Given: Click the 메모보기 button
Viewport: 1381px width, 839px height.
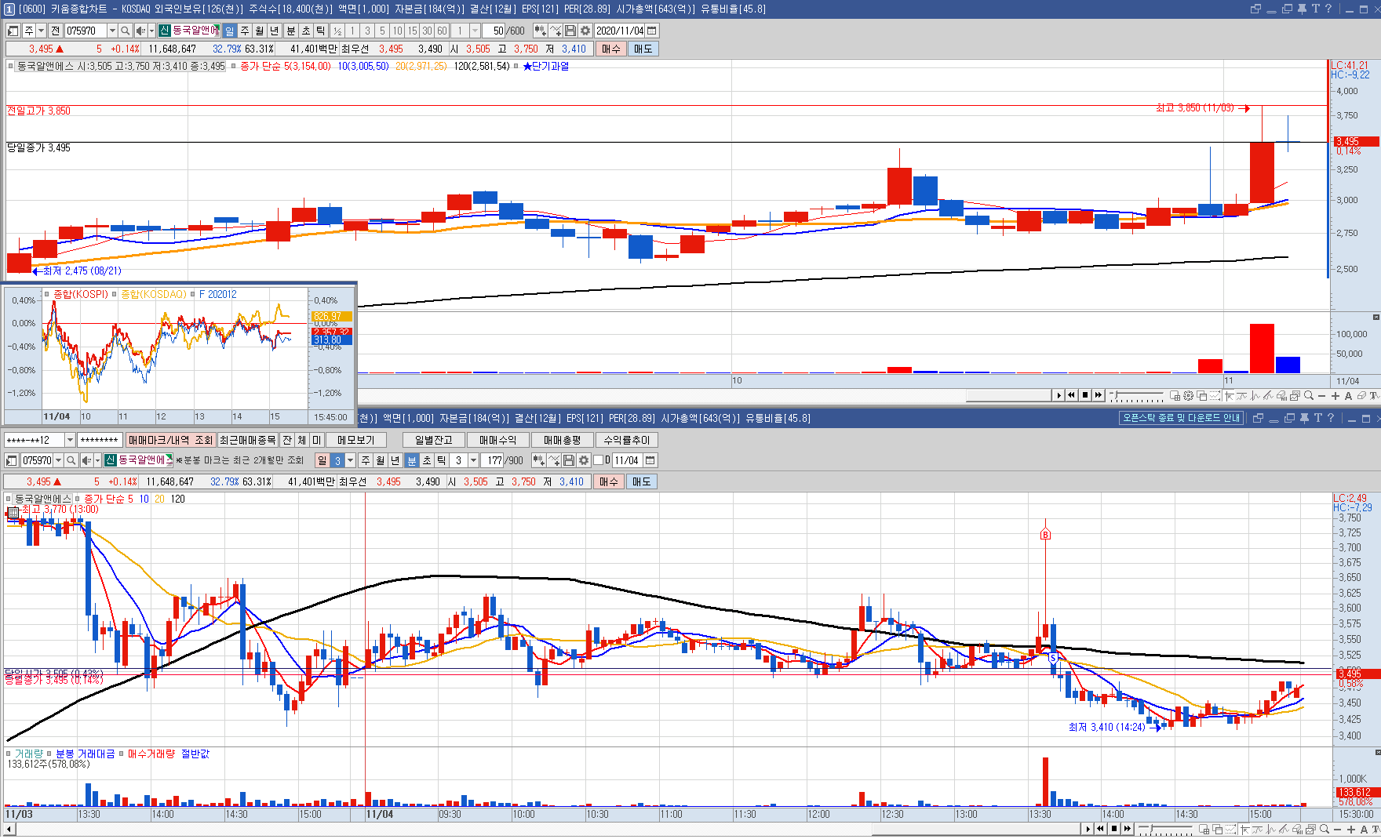Looking at the screenshot, I should 356,440.
